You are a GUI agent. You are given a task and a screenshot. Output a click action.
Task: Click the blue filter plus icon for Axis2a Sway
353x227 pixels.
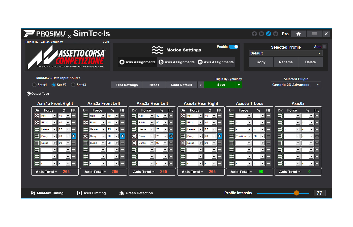[122, 136]
